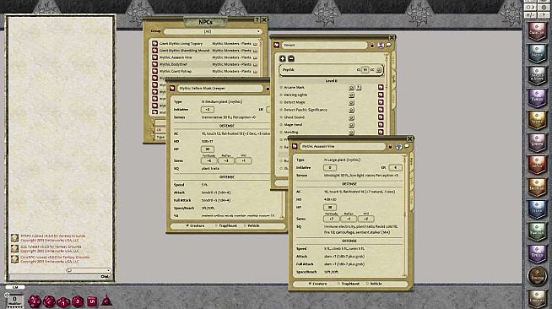The height and width of the screenshot is (309, 552).
Task: Click the Modifier box near the dice
Action: 14,301
